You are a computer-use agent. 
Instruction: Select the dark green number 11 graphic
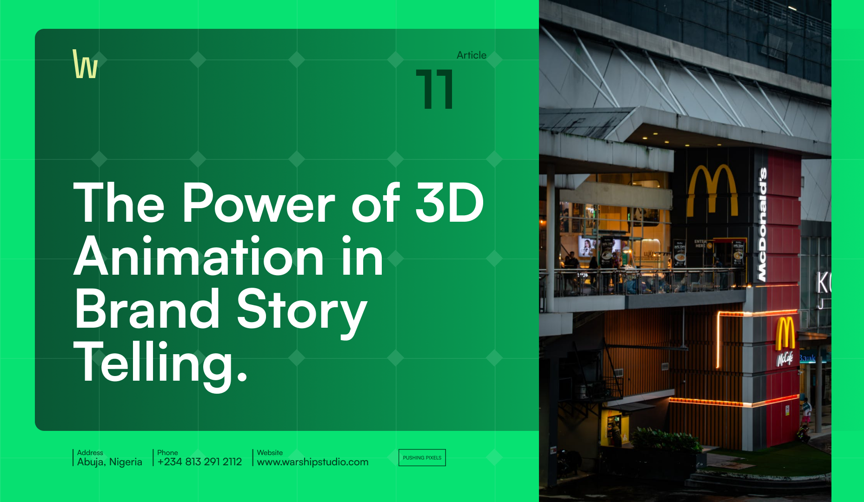435,88
